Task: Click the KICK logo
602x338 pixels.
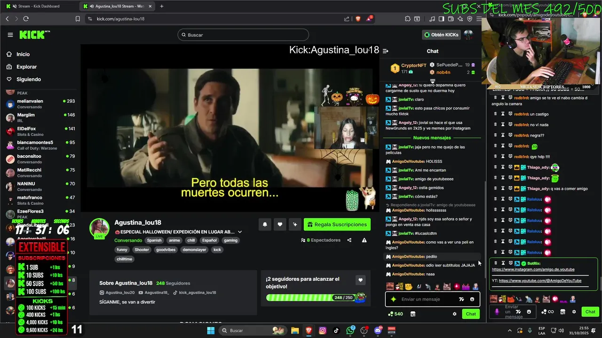Action: coord(34,35)
